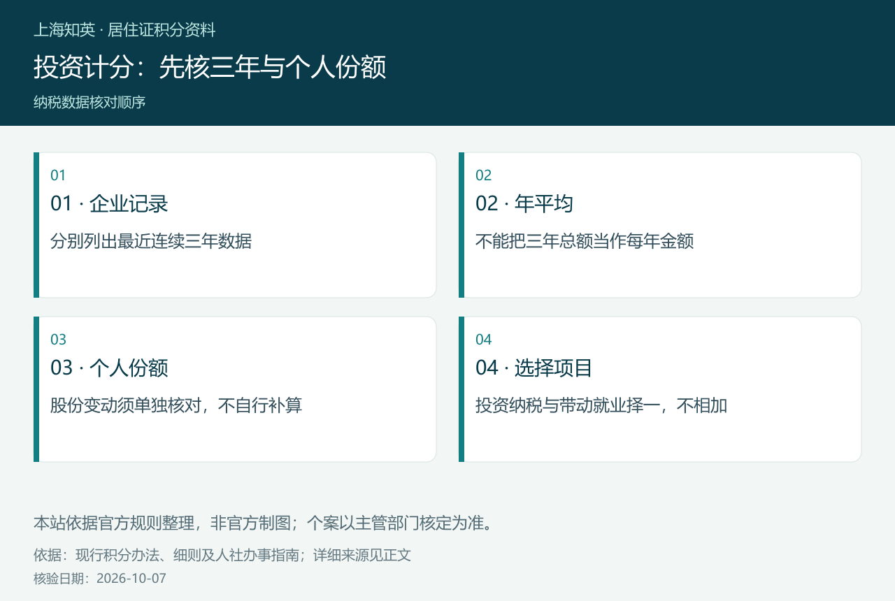
Task: Click the source line starting with 依据：现行积分办法
Action: (x=222, y=555)
